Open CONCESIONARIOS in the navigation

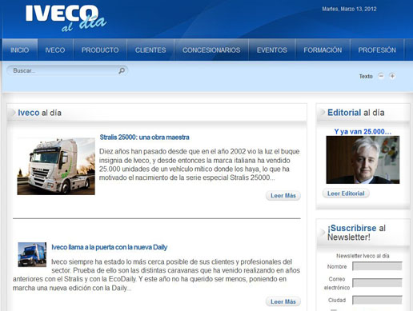[211, 50]
